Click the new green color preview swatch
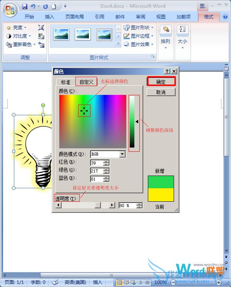 pyautogui.click(x=161, y=182)
